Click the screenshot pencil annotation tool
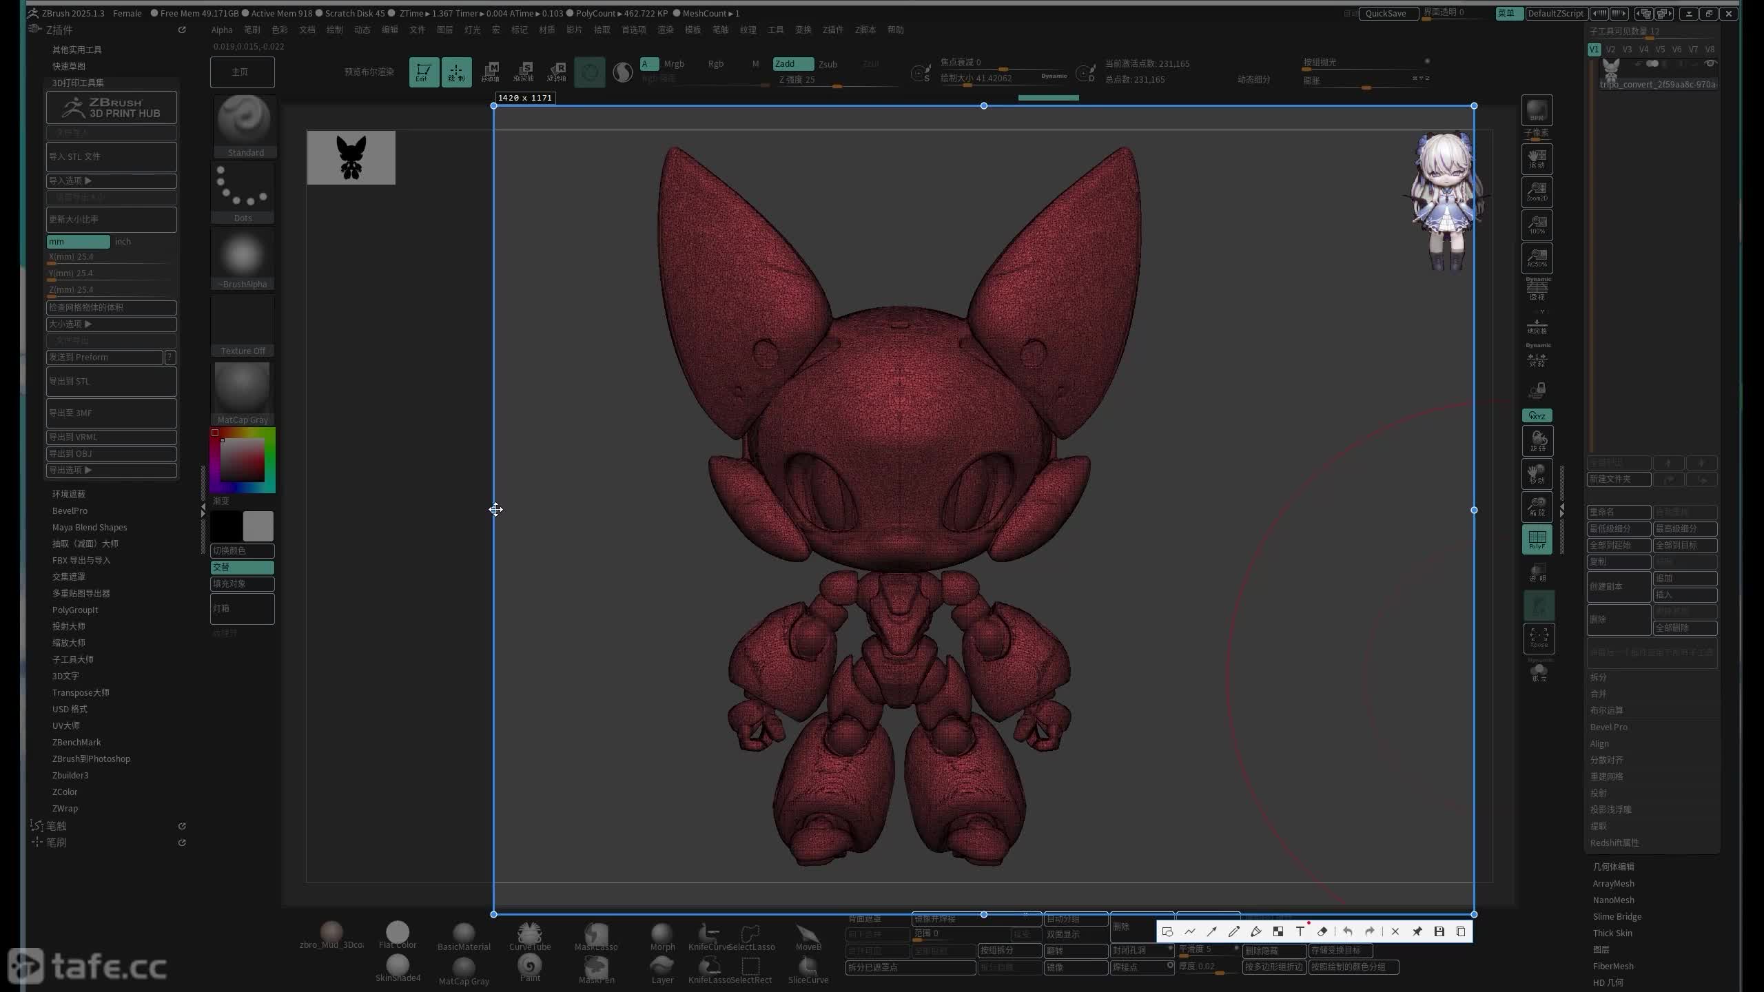Viewport: 1764px width, 992px height. [1233, 931]
